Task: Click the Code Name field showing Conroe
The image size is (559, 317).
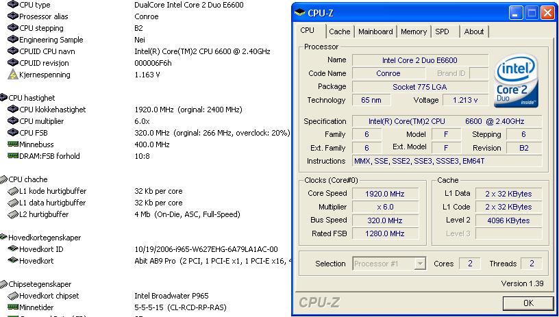Action: pyautogui.click(x=388, y=73)
